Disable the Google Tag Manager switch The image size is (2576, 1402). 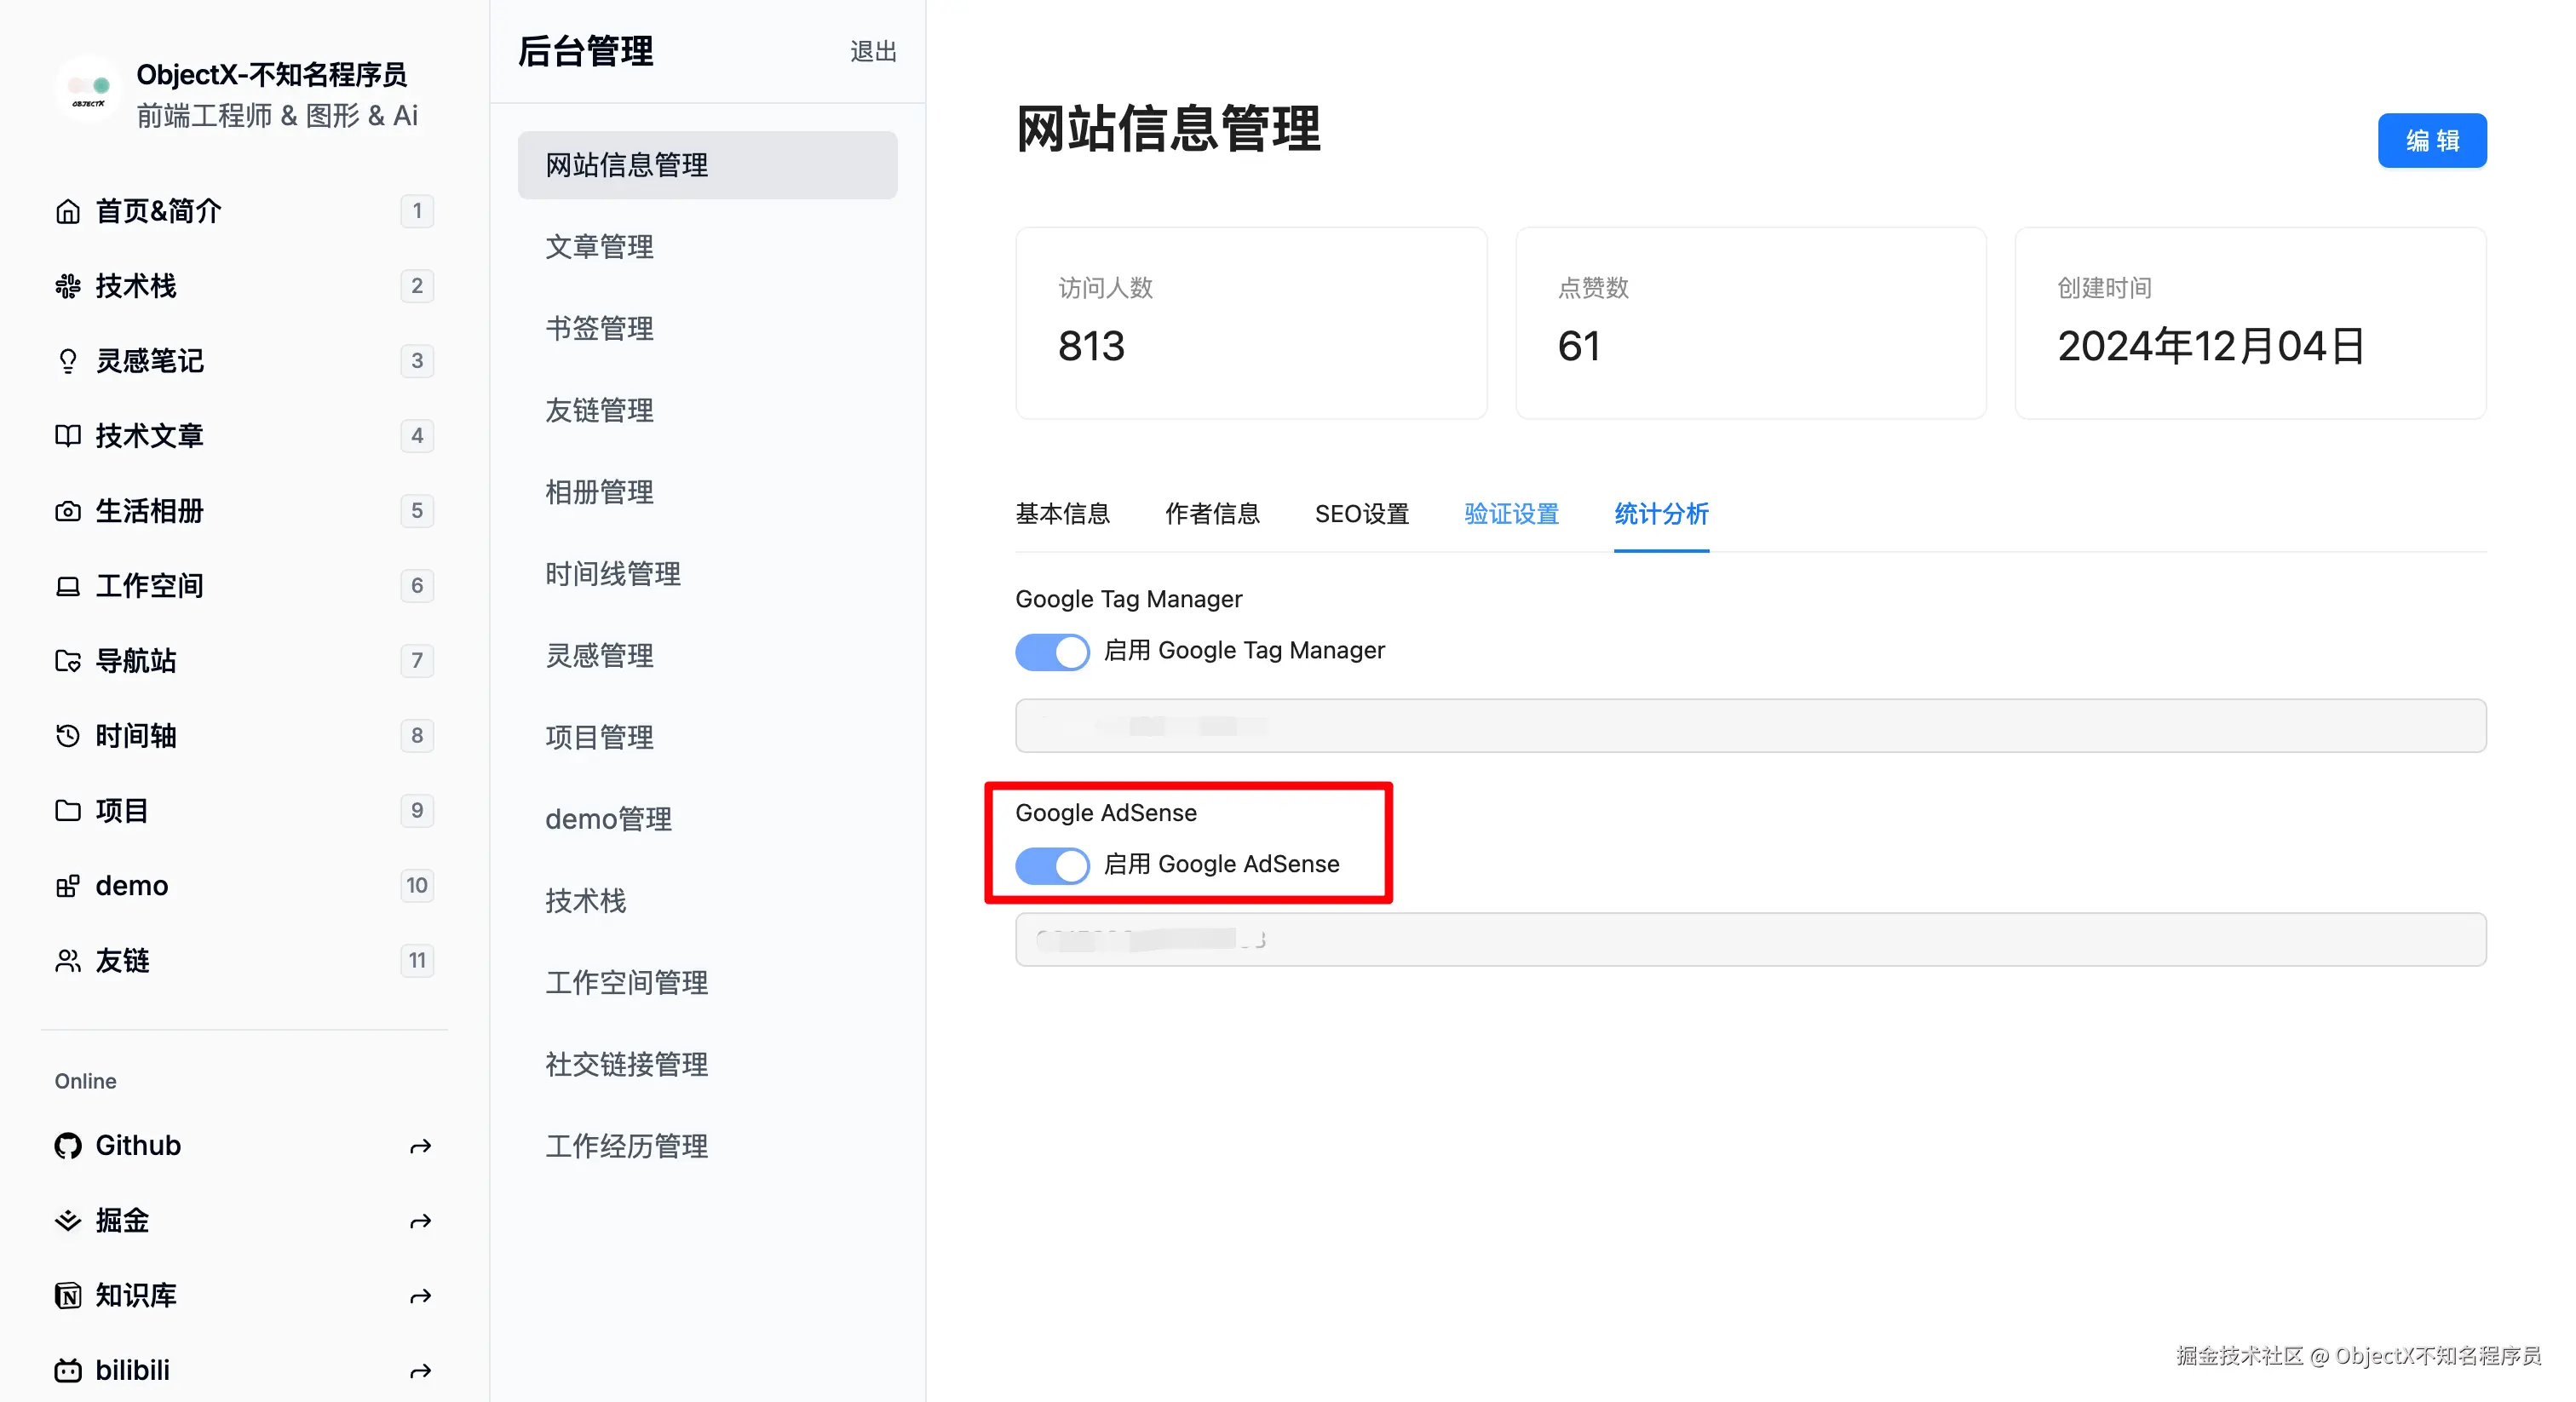[1052, 652]
